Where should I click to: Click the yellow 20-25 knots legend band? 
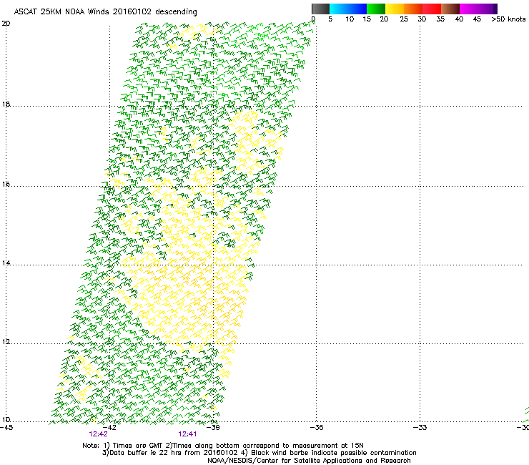[395, 9]
